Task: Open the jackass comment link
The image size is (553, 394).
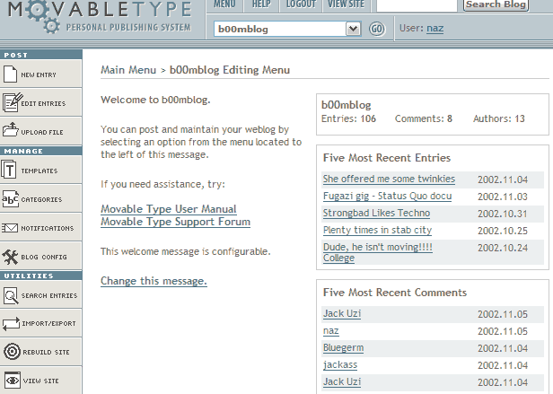Action: (340, 364)
